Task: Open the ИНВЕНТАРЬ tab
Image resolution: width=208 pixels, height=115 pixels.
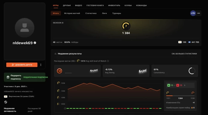Action: [x=114, y=5]
